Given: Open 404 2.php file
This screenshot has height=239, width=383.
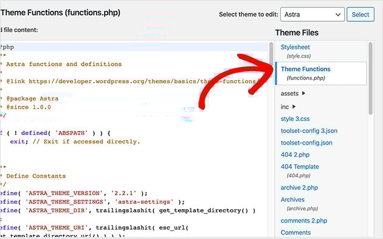Looking at the screenshot, I should pyautogui.click(x=295, y=154).
